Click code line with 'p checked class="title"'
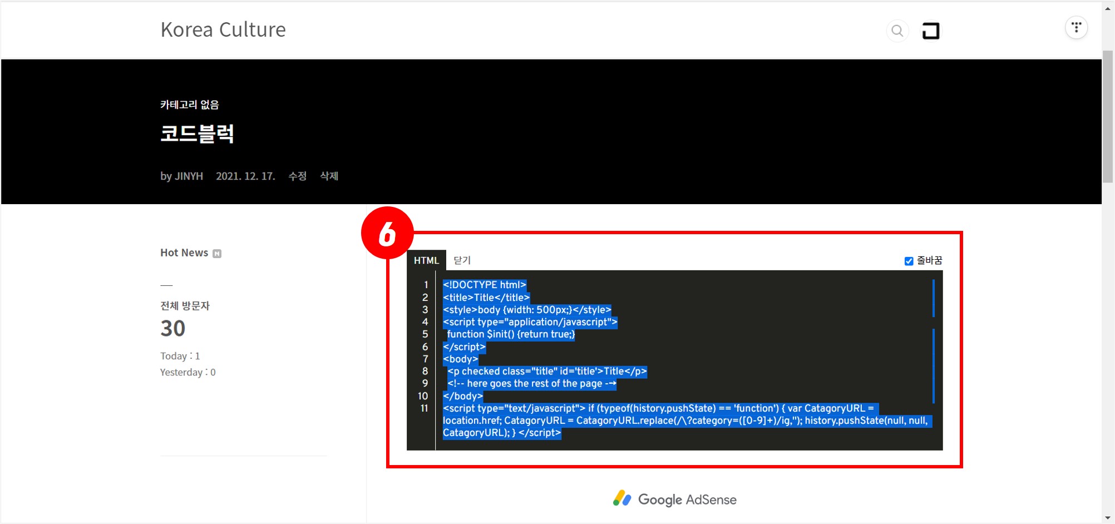This screenshot has width=1115, height=524. pyautogui.click(x=547, y=372)
